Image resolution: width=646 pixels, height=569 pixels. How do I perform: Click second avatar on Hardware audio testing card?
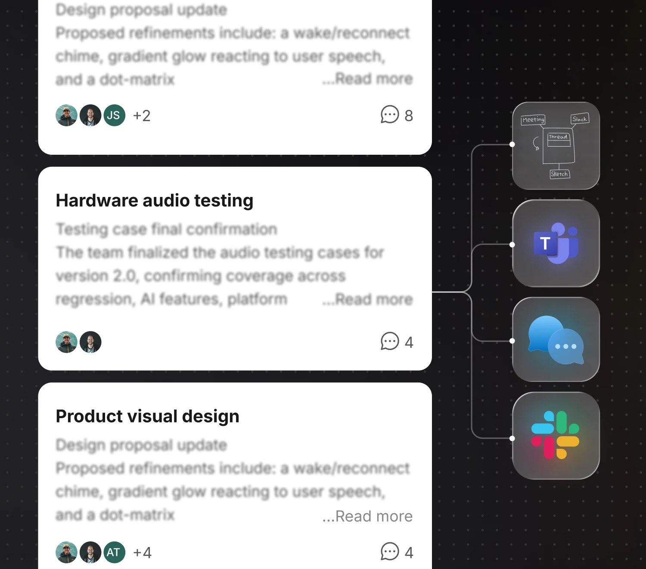point(90,342)
